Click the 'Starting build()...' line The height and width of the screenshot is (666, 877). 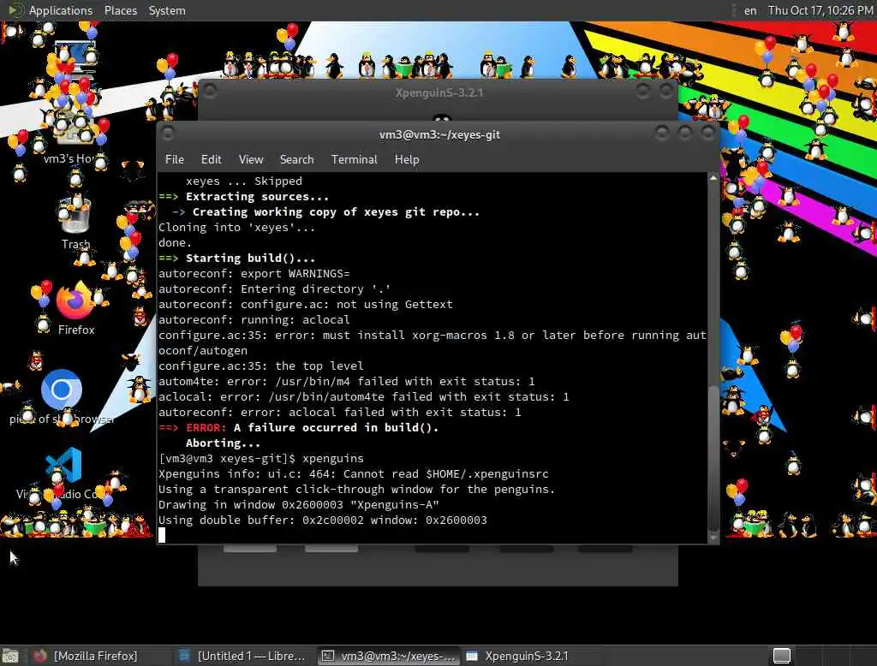(x=250, y=259)
